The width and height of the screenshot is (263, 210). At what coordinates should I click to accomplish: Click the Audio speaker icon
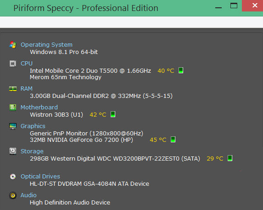coord(13,195)
